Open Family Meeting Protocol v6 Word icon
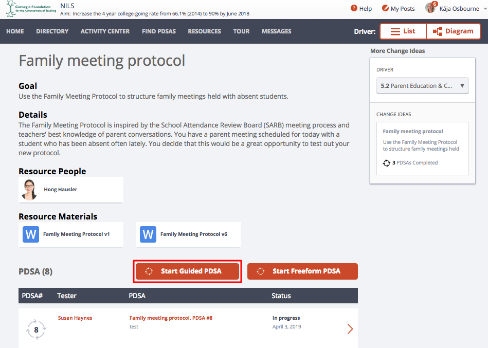The width and height of the screenshot is (488, 348). pyautogui.click(x=148, y=234)
